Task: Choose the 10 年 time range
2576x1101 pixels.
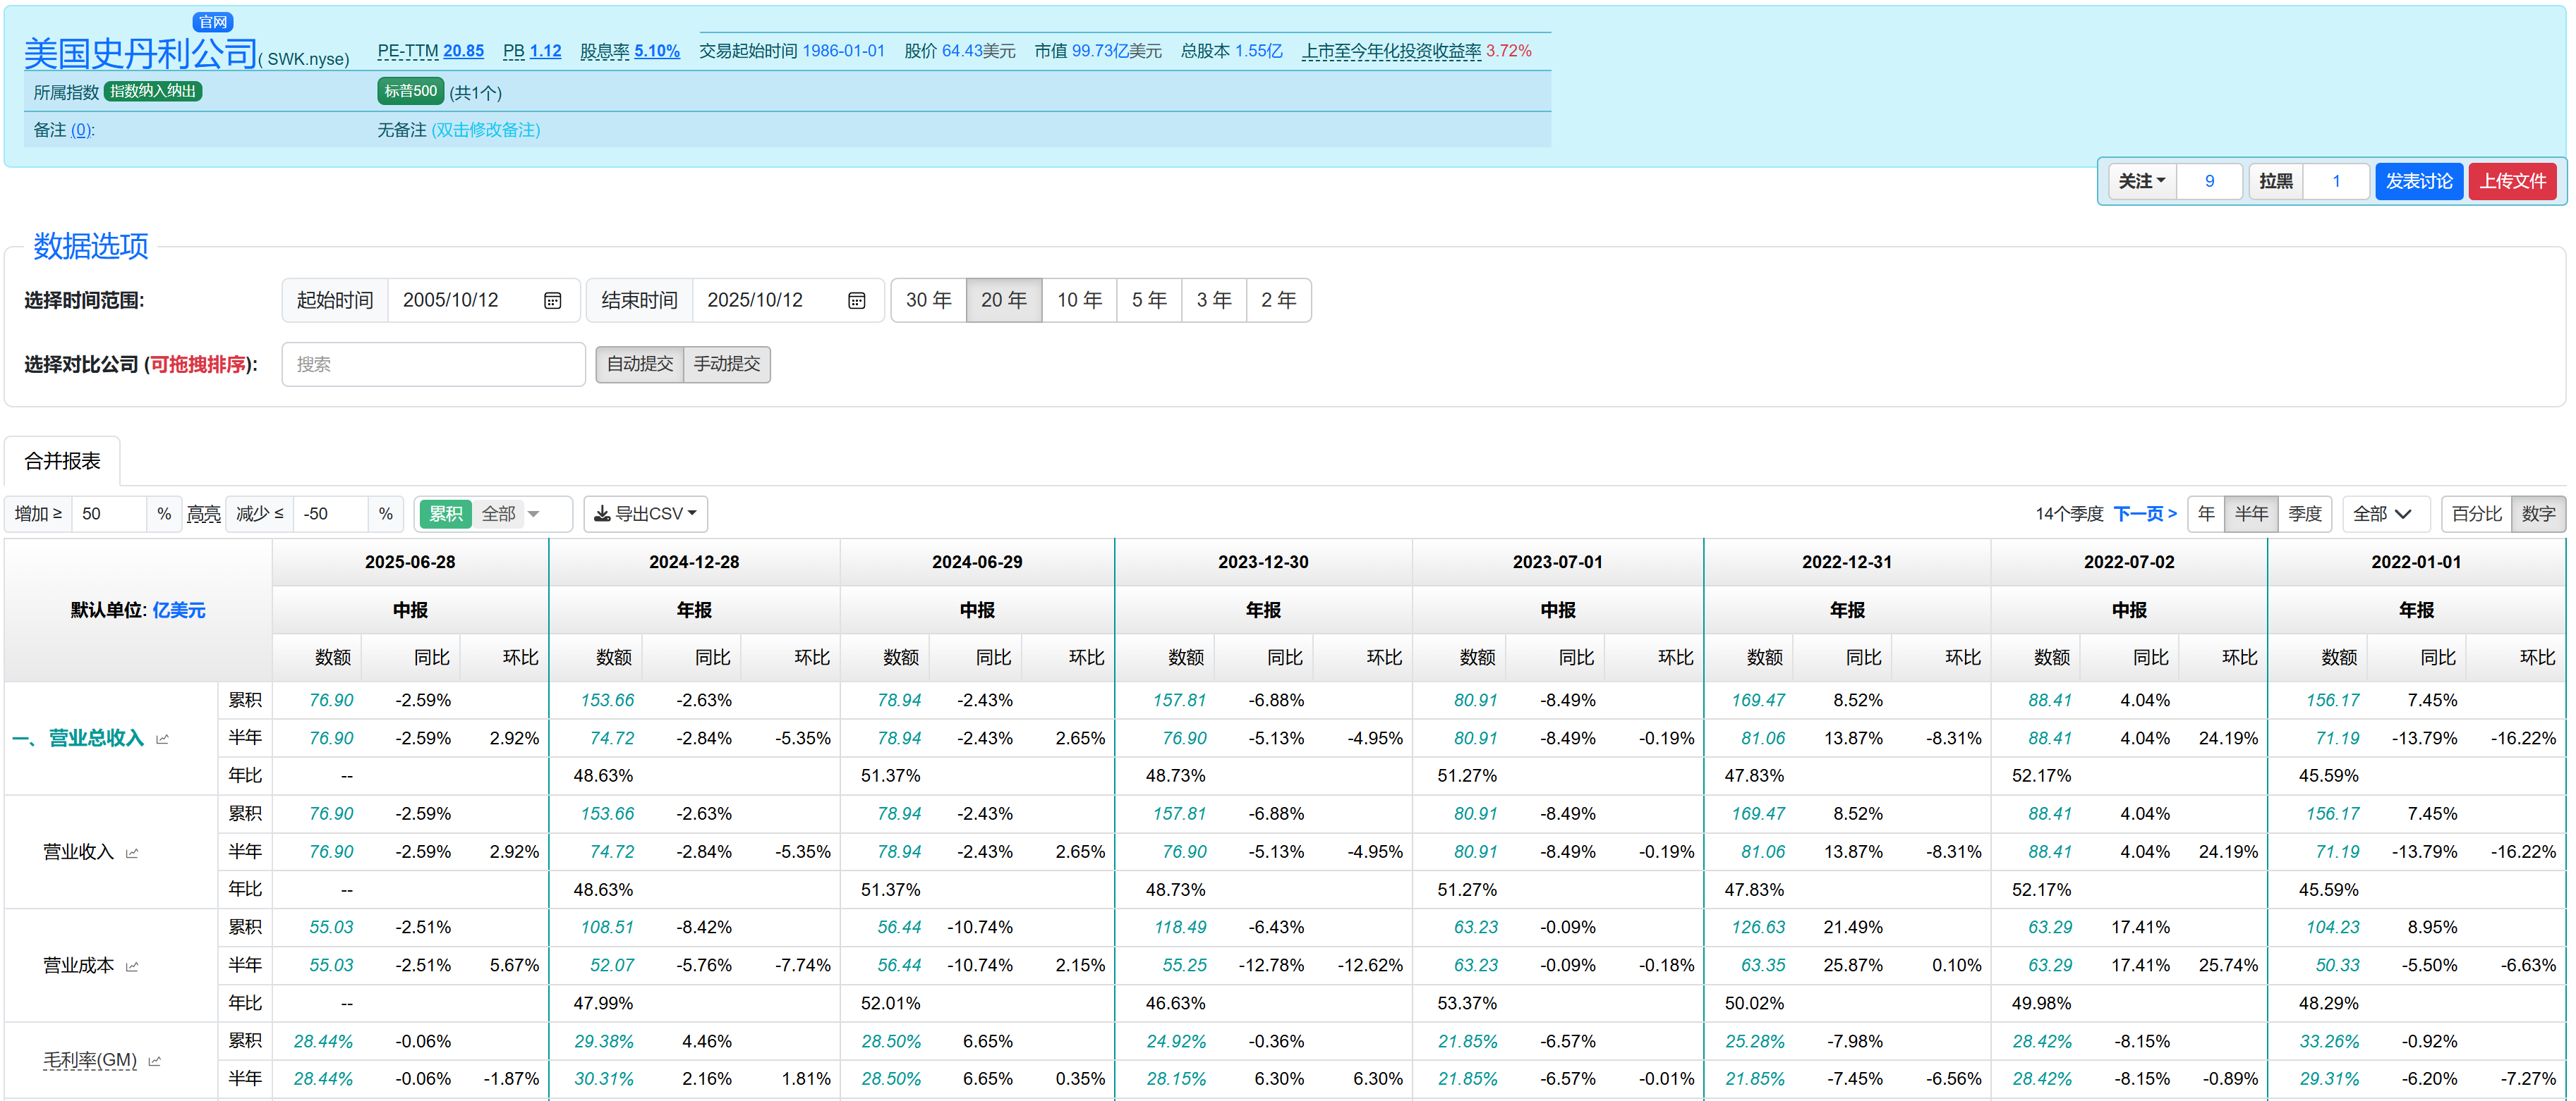Action: pyautogui.click(x=1079, y=300)
